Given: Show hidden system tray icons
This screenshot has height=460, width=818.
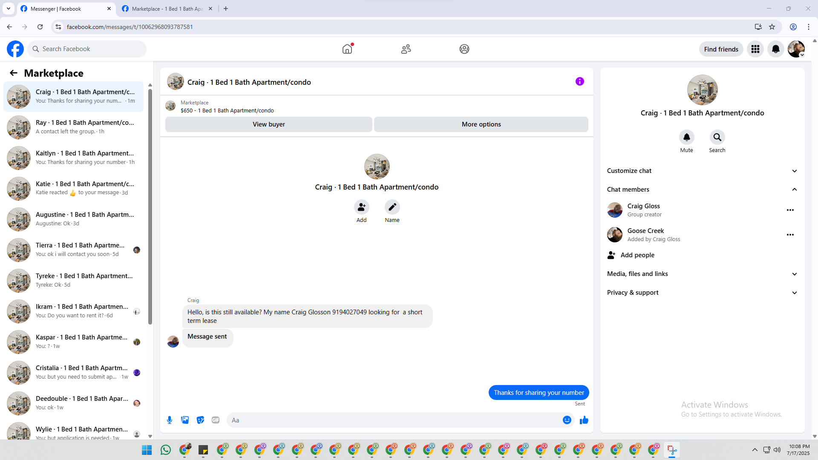Looking at the screenshot, I should pyautogui.click(x=755, y=450).
